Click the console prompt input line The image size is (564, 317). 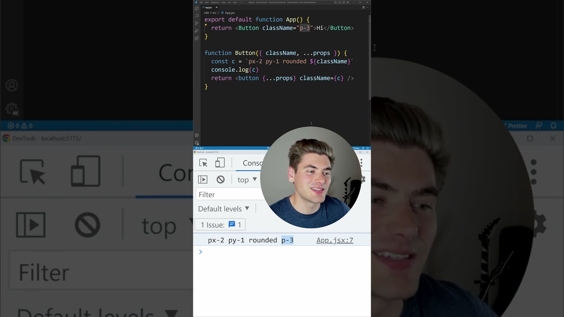(x=282, y=252)
